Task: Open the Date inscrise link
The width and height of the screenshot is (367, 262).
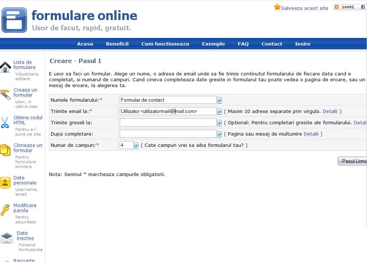Action: coord(25,235)
